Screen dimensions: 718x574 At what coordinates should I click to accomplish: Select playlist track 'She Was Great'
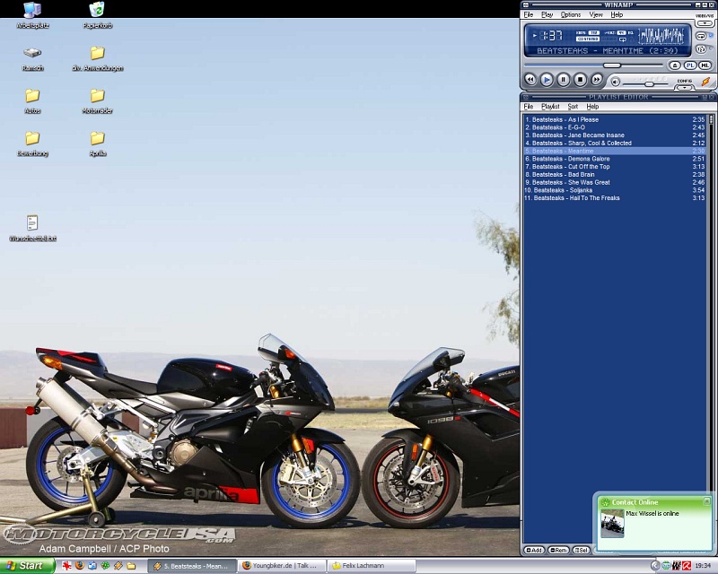[615, 182]
